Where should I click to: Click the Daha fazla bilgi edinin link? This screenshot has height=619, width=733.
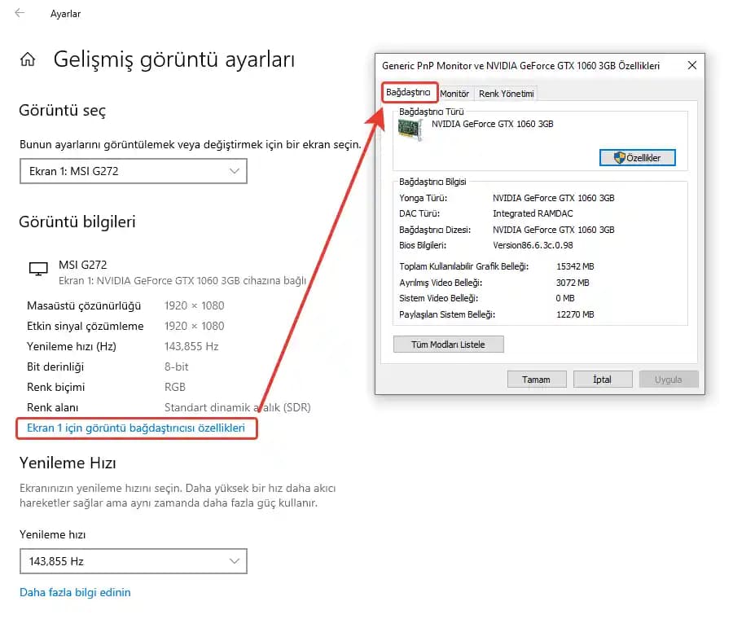[74, 592]
